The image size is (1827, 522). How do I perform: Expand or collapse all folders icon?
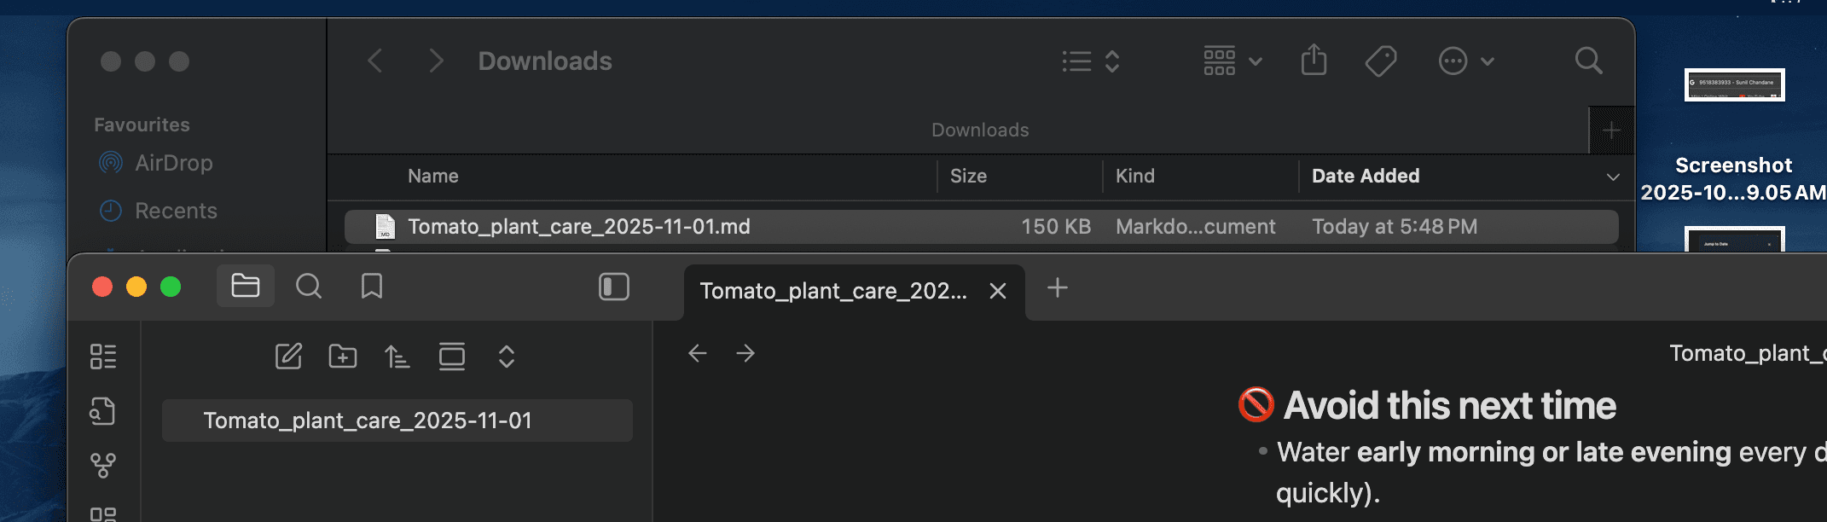507,357
